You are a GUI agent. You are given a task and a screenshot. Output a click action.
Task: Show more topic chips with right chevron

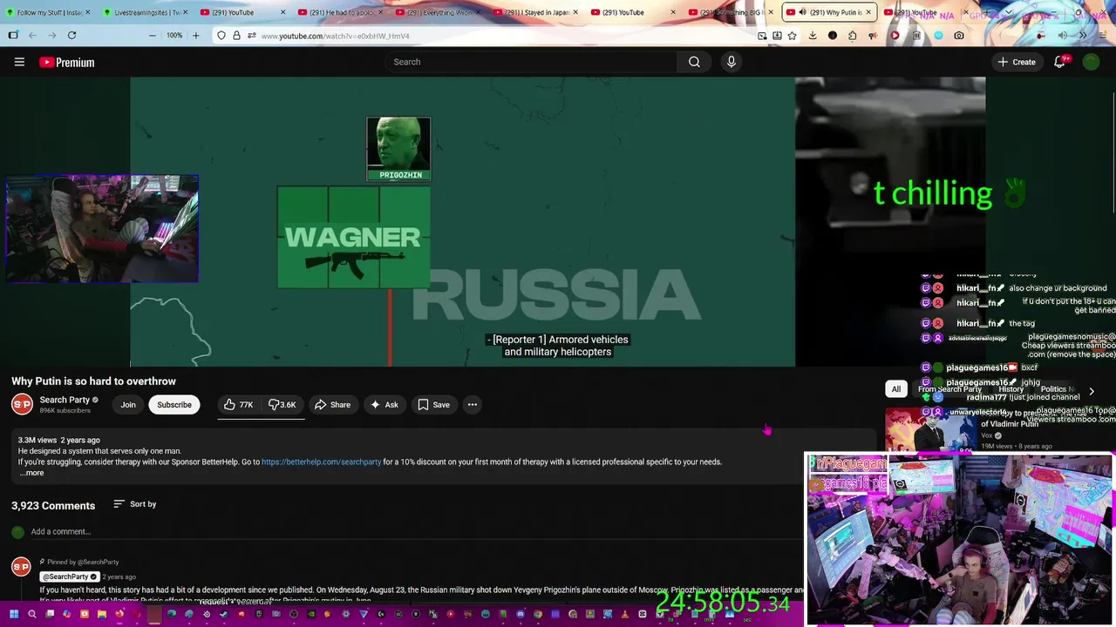[x=1092, y=391]
